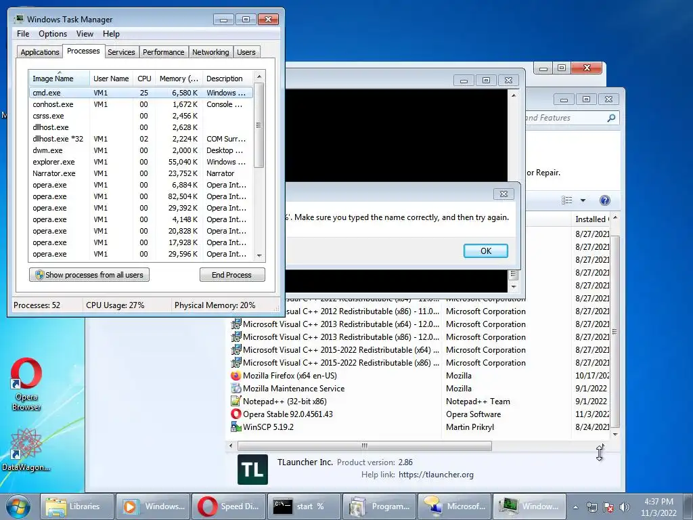This screenshot has height=520, width=693.
Task: Switch to Opera Speed Dial taskbar button
Action: [x=229, y=506]
